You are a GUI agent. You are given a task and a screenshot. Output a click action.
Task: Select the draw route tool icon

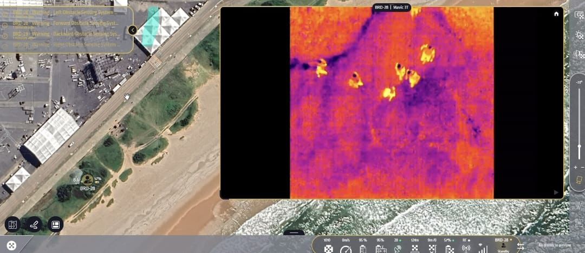34,224
